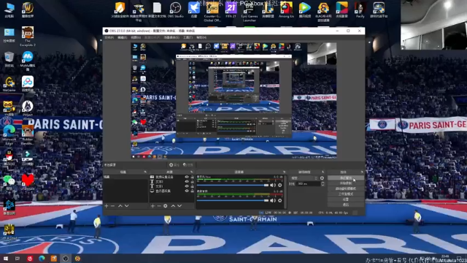Open the File menu in OBS
This screenshot has height=263, width=467.
tap(109, 37)
